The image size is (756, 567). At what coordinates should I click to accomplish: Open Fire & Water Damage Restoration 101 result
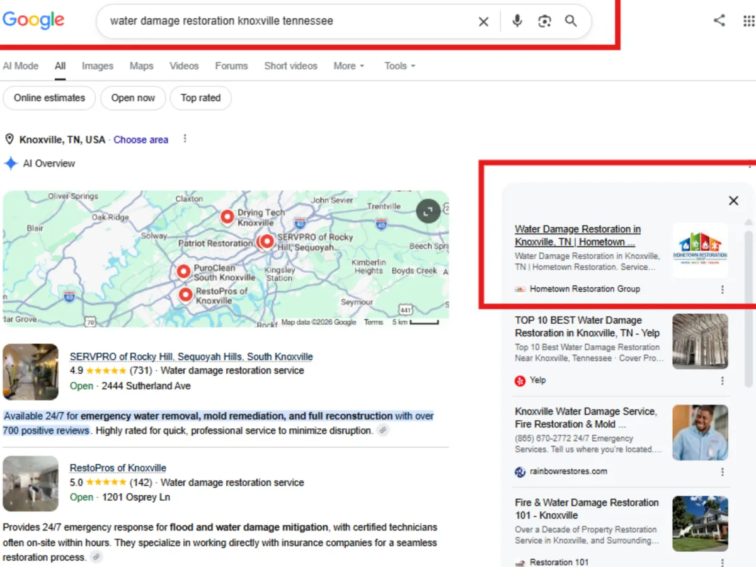tap(587, 509)
